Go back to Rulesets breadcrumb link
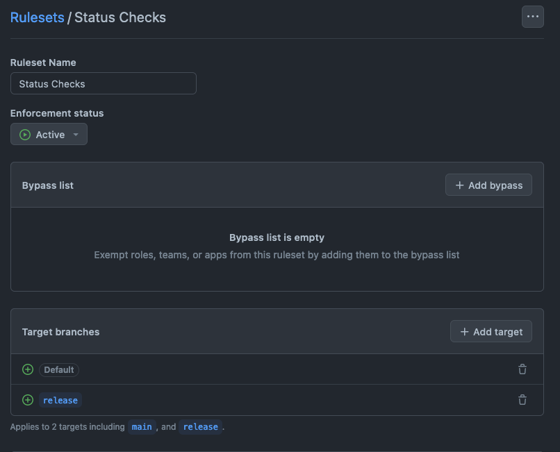 [x=37, y=17]
